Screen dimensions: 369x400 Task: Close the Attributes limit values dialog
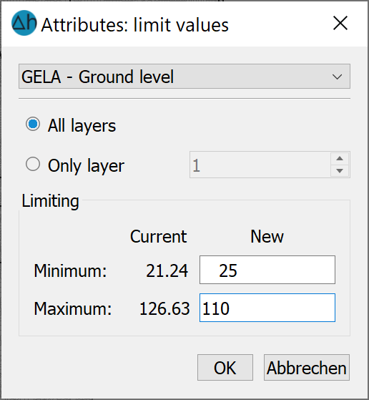point(340,23)
